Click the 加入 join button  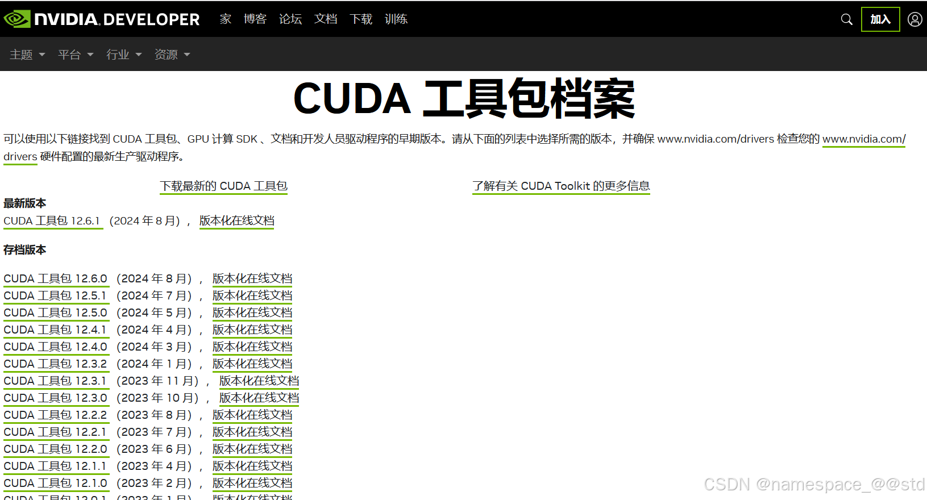[880, 19]
